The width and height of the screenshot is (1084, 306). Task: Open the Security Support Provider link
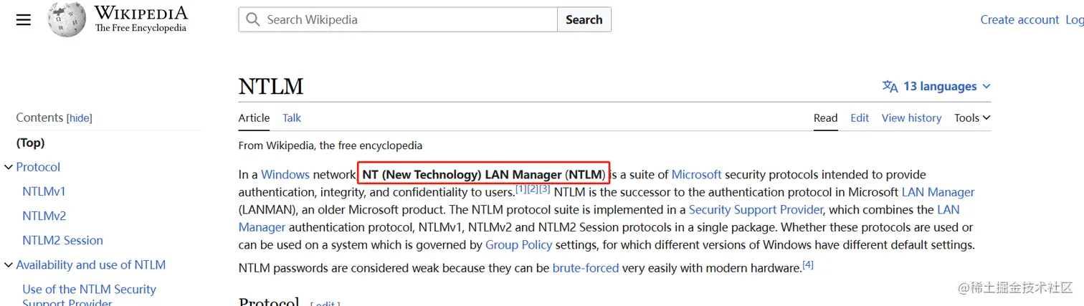[x=756, y=209]
